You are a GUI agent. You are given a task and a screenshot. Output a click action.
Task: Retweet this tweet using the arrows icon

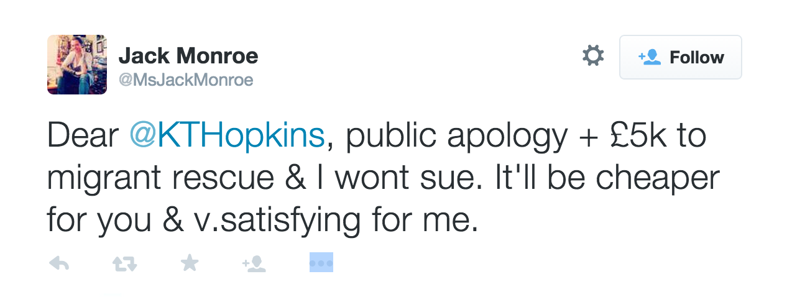[x=124, y=264]
